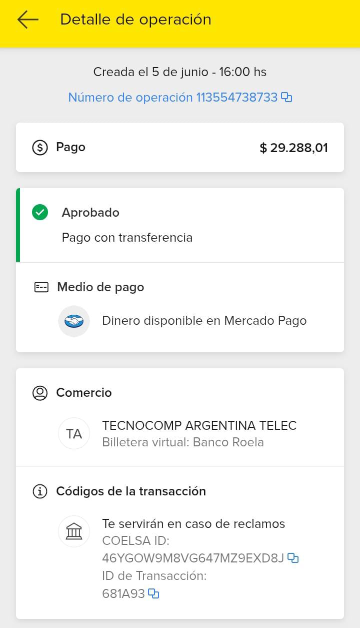Tap the dollar sign Pago icon
Screen dimensions: 360x628
(x=40, y=148)
